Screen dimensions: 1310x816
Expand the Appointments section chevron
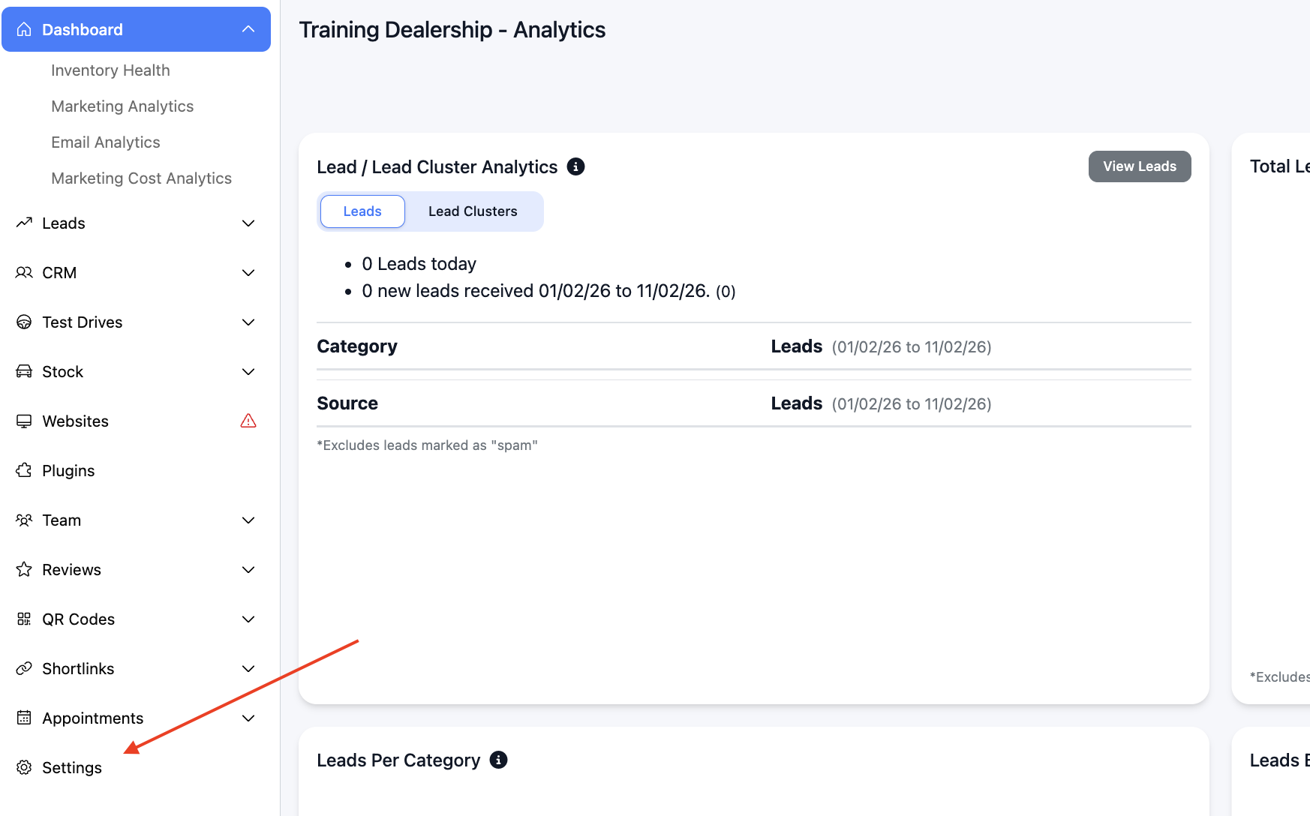248,718
